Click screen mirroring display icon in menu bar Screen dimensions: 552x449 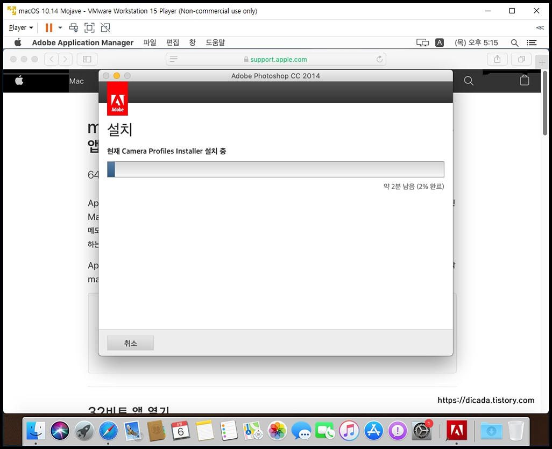click(x=422, y=43)
